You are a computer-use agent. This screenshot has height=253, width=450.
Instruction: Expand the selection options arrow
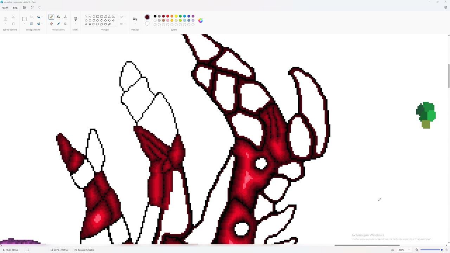pos(24,24)
